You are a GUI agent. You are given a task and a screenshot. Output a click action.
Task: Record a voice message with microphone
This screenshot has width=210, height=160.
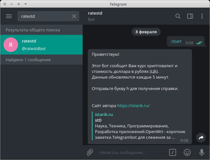click(x=201, y=152)
